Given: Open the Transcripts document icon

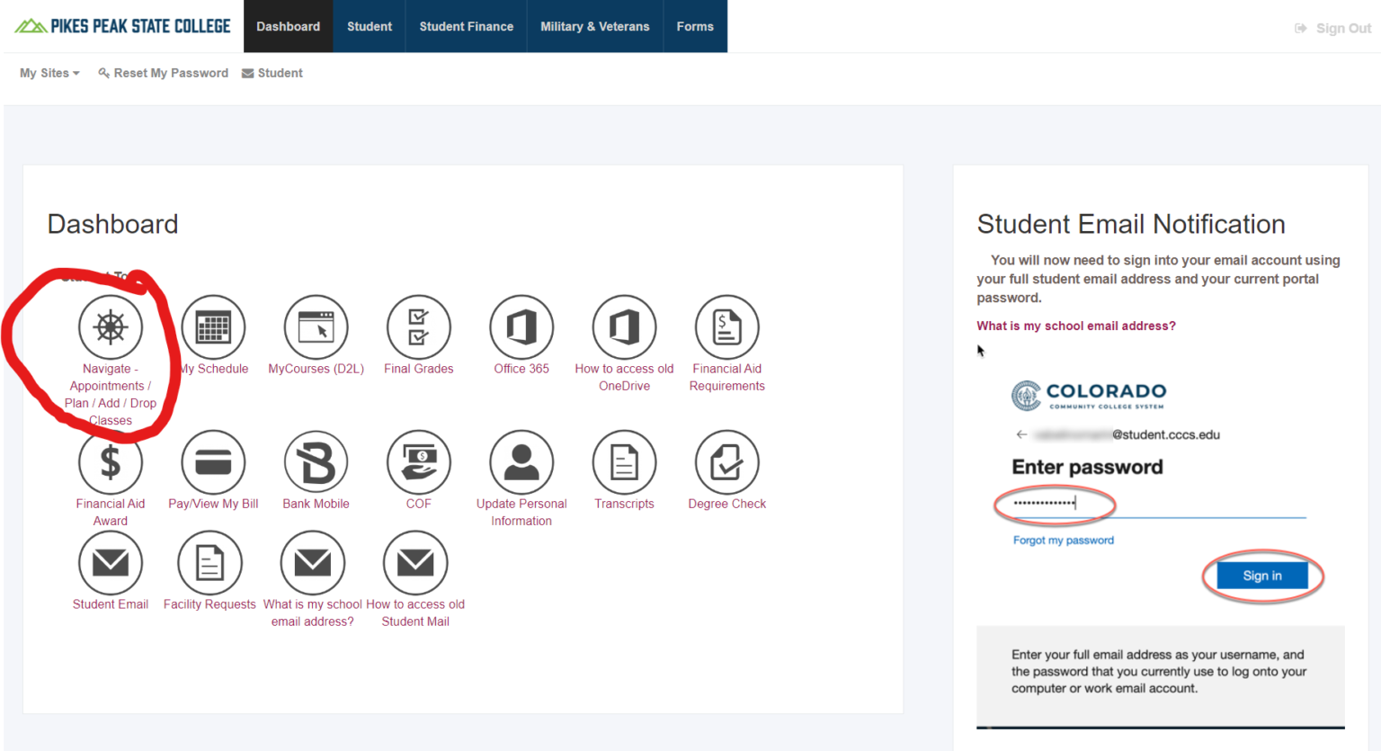Looking at the screenshot, I should 624,462.
